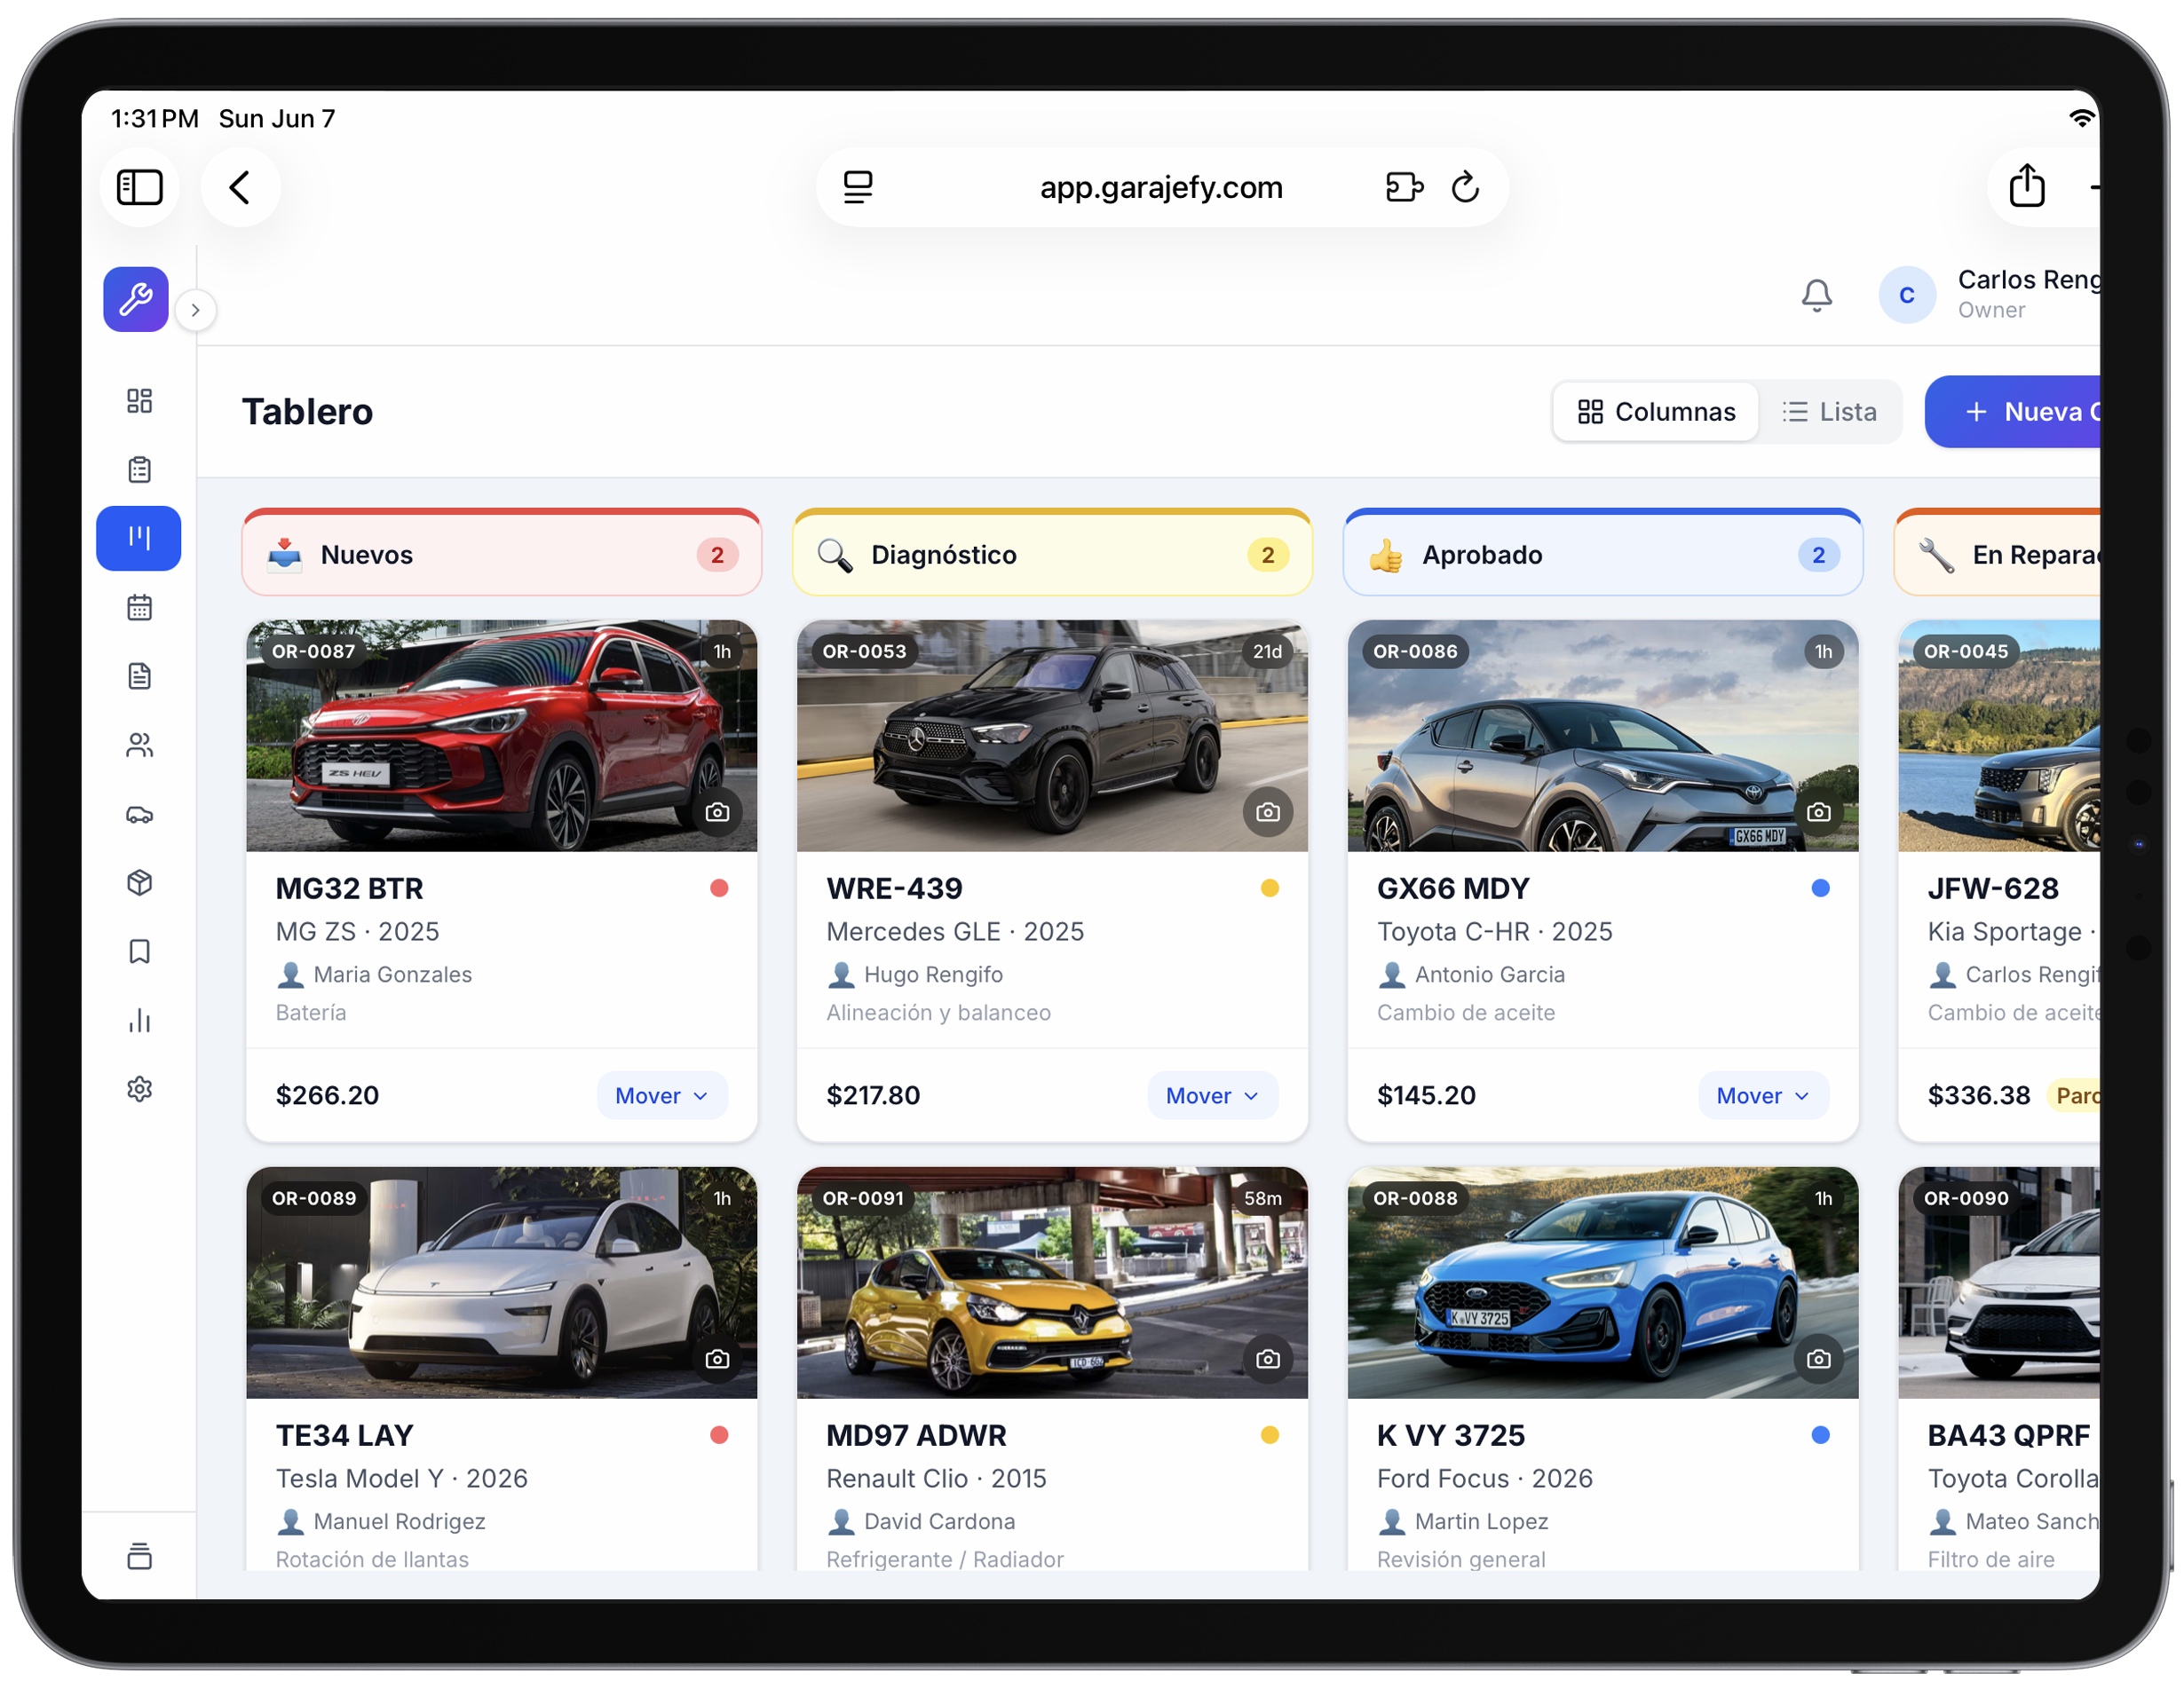Select the Aprobado column header
Image resolution: width=2184 pixels, height=1689 pixels.
(x=1603, y=553)
